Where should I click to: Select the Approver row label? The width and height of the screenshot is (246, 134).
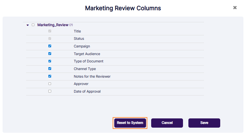point(81,84)
